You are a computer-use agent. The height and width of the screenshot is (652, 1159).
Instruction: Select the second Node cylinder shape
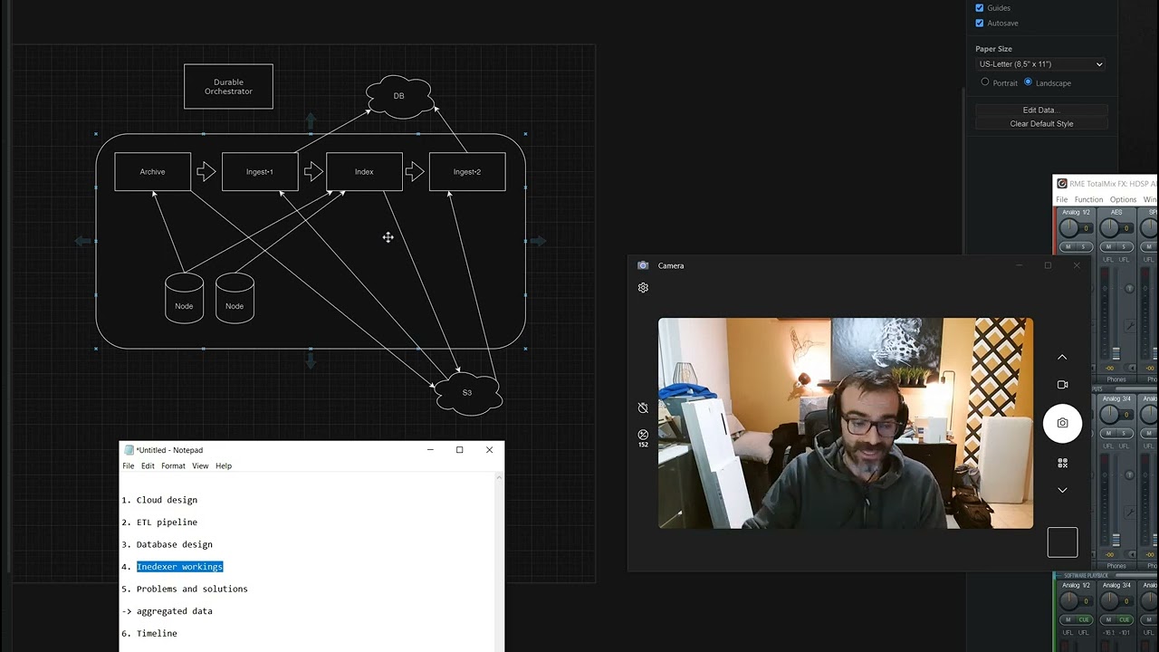235,297
